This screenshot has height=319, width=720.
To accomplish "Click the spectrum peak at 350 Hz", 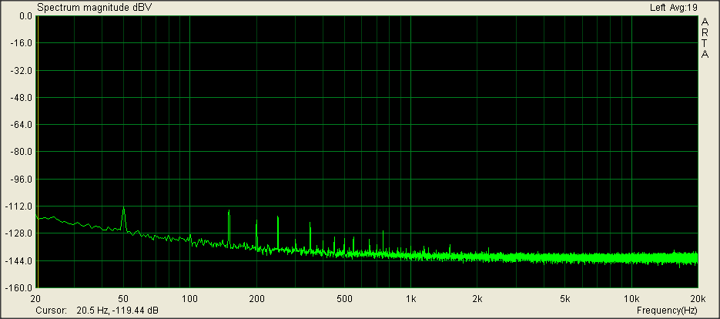I will [310, 237].
